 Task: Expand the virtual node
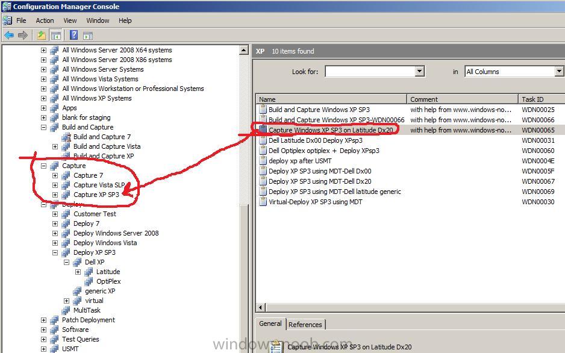67,301
